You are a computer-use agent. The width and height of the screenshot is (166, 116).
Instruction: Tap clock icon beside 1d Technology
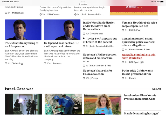[x=6, y=63]
